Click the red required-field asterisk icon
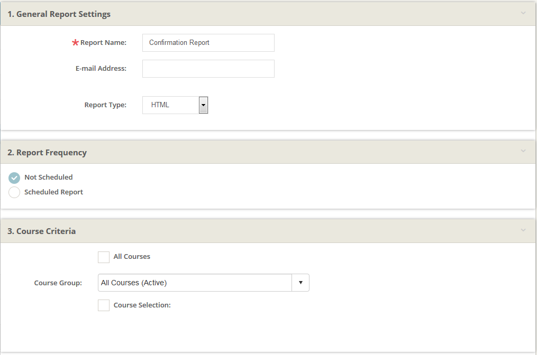This screenshot has height=355, width=537. pyautogui.click(x=75, y=43)
